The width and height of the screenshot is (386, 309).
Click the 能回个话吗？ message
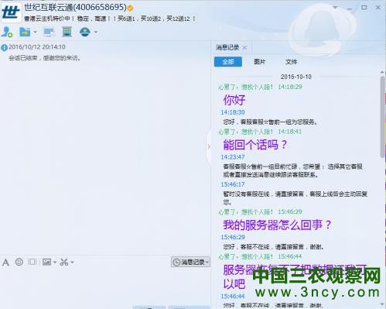(255, 145)
